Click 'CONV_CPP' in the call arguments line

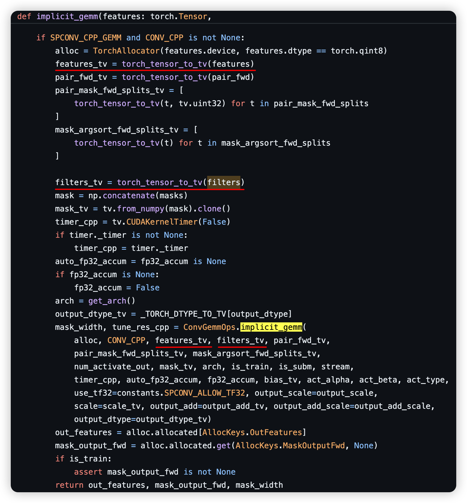(x=126, y=340)
